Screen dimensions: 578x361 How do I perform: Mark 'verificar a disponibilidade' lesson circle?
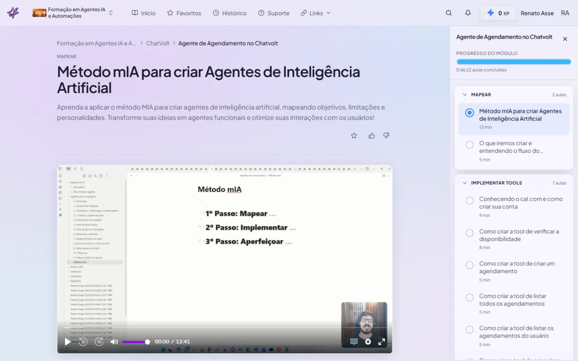[x=470, y=233]
